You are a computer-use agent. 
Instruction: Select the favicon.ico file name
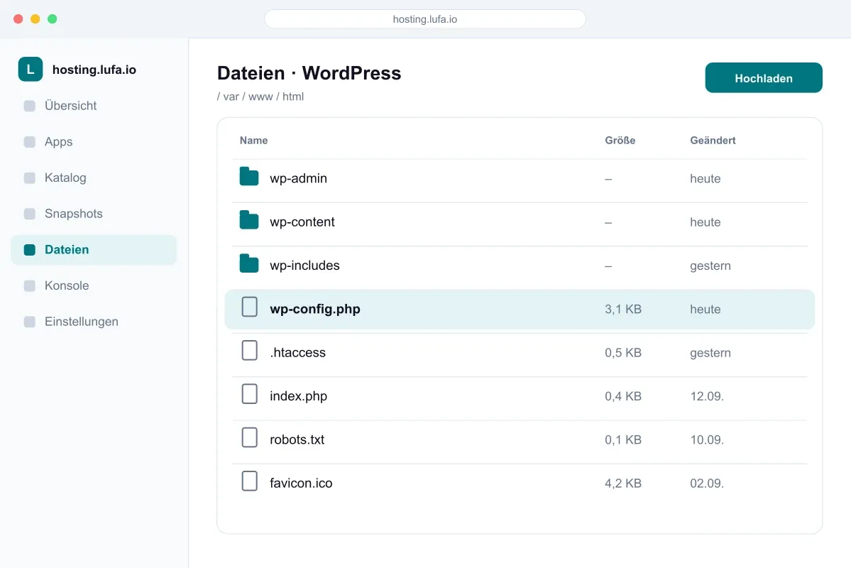tap(301, 483)
